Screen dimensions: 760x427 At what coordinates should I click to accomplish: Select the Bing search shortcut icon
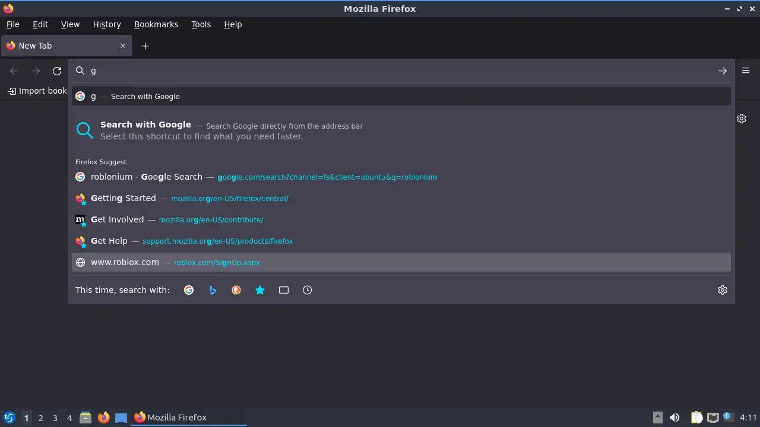pyautogui.click(x=213, y=290)
